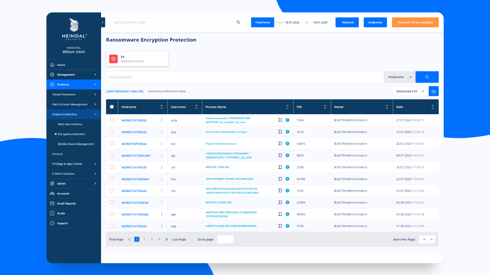Click the Home house icon in sidebar
This screenshot has height=275, width=490.
click(x=52, y=65)
